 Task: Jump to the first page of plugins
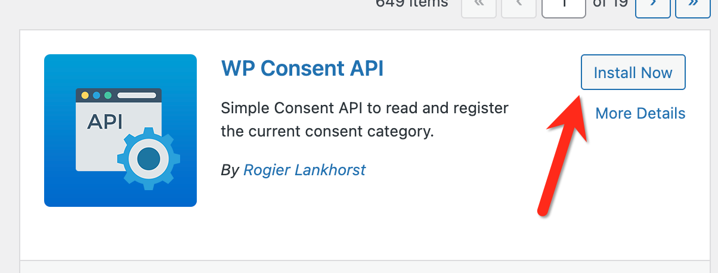pos(478,5)
